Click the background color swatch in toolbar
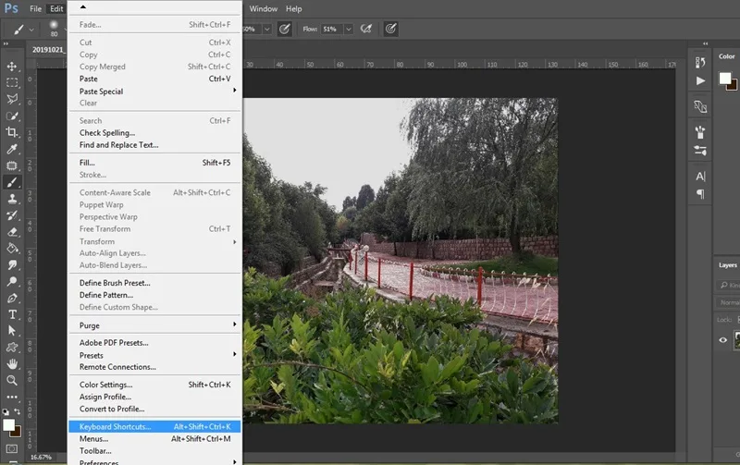Viewport: 740px width, 465px height. pyautogui.click(x=18, y=433)
